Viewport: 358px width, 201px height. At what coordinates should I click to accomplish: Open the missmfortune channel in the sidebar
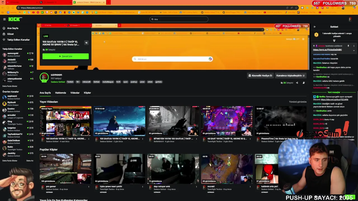pyautogui.click(x=18, y=67)
